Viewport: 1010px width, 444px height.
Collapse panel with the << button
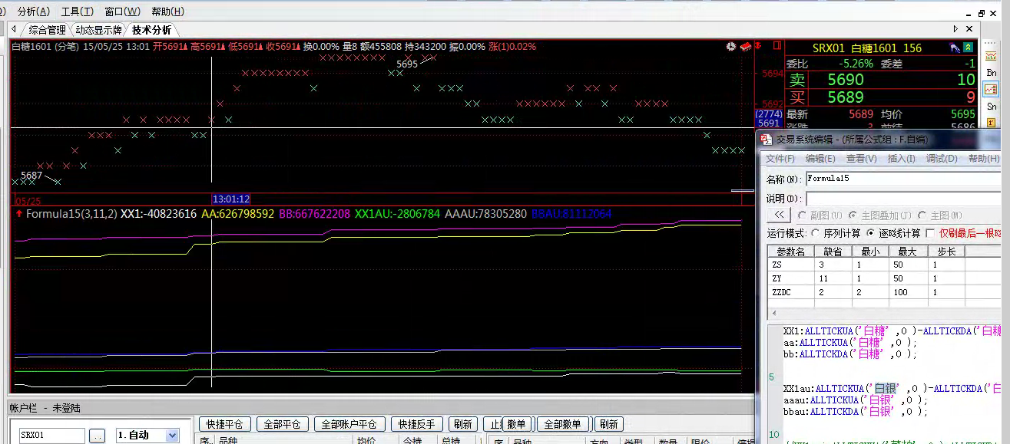point(779,215)
